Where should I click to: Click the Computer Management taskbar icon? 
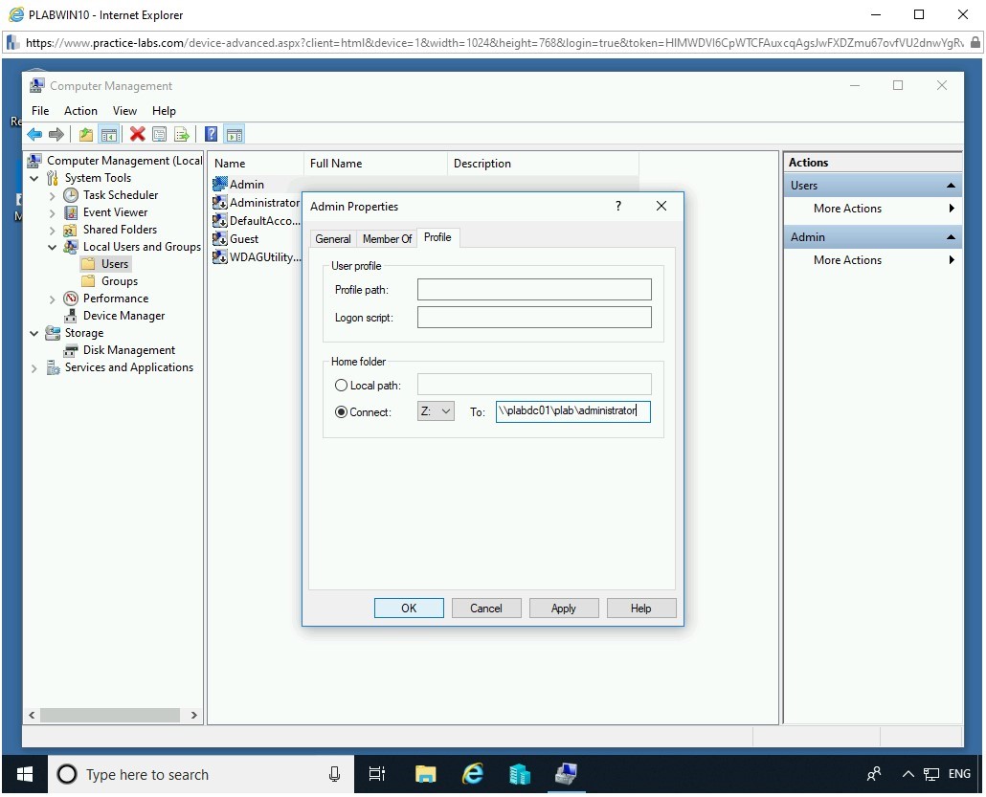click(x=567, y=774)
